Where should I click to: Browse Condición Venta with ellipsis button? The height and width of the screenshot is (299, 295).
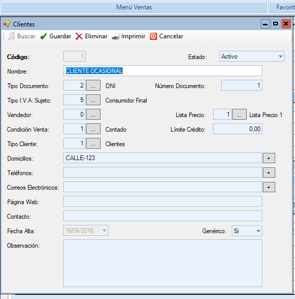click(x=93, y=129)
